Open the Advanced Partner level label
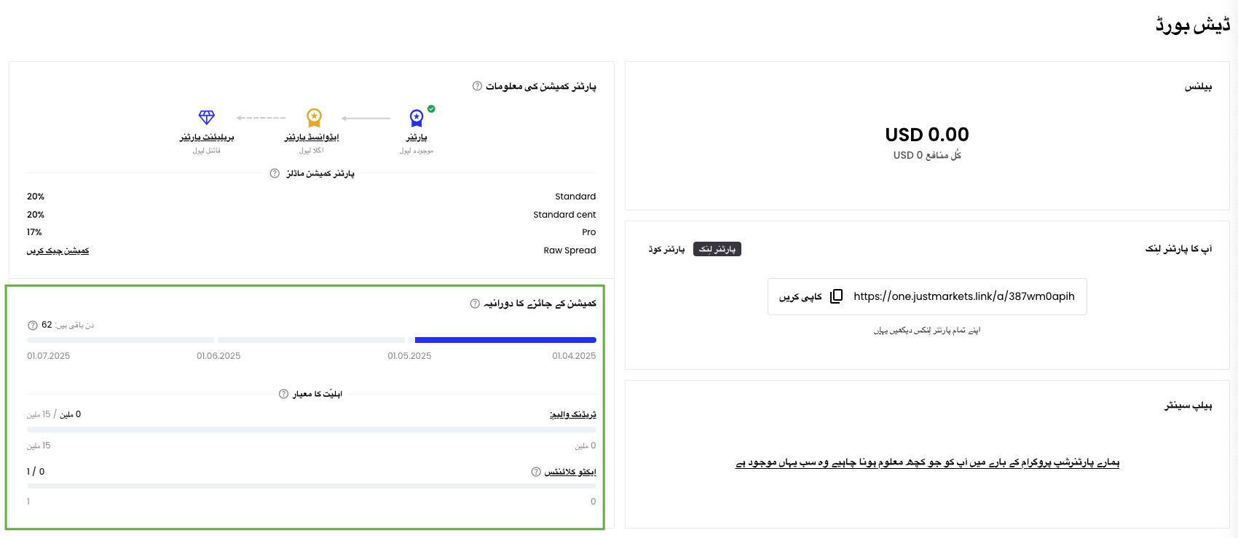 pyautogui.click(x=312, y=138)
